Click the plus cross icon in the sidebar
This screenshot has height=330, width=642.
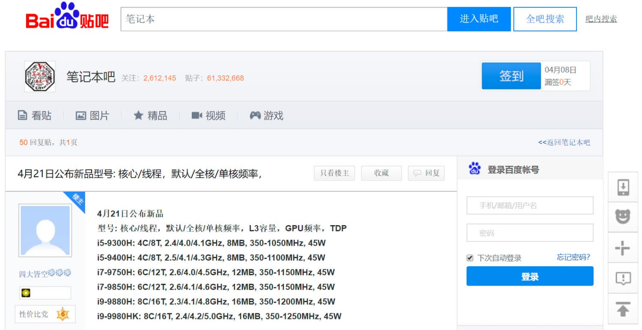(623, 248)
